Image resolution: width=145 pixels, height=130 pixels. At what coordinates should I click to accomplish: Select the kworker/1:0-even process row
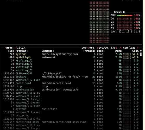[x=71, y=112]
